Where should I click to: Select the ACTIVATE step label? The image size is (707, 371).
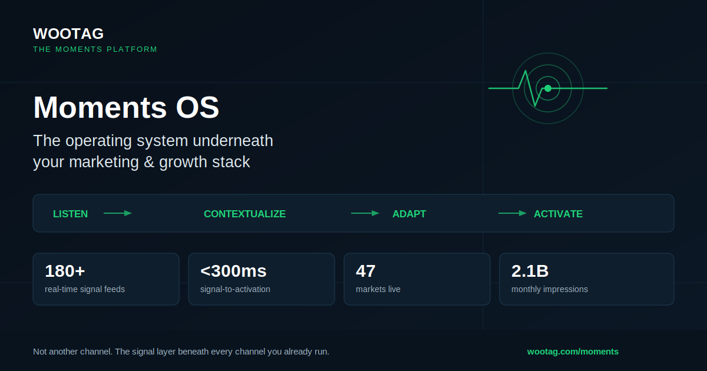[x=558, y=214]
